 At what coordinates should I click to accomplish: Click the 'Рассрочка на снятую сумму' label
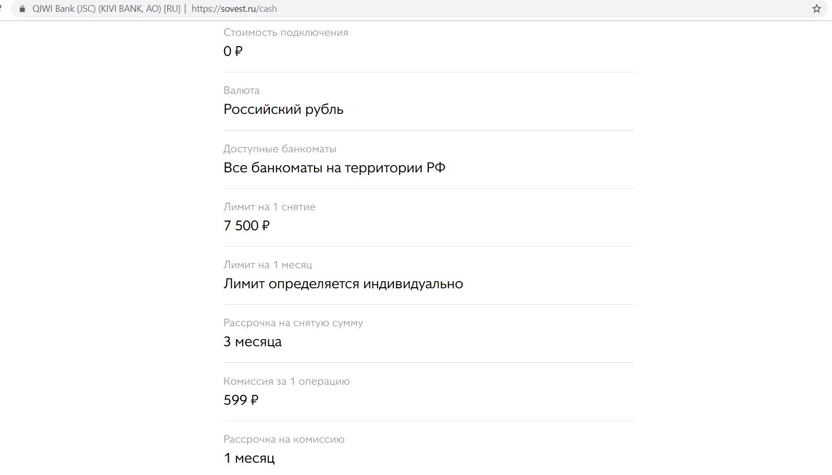click(293, 323)
